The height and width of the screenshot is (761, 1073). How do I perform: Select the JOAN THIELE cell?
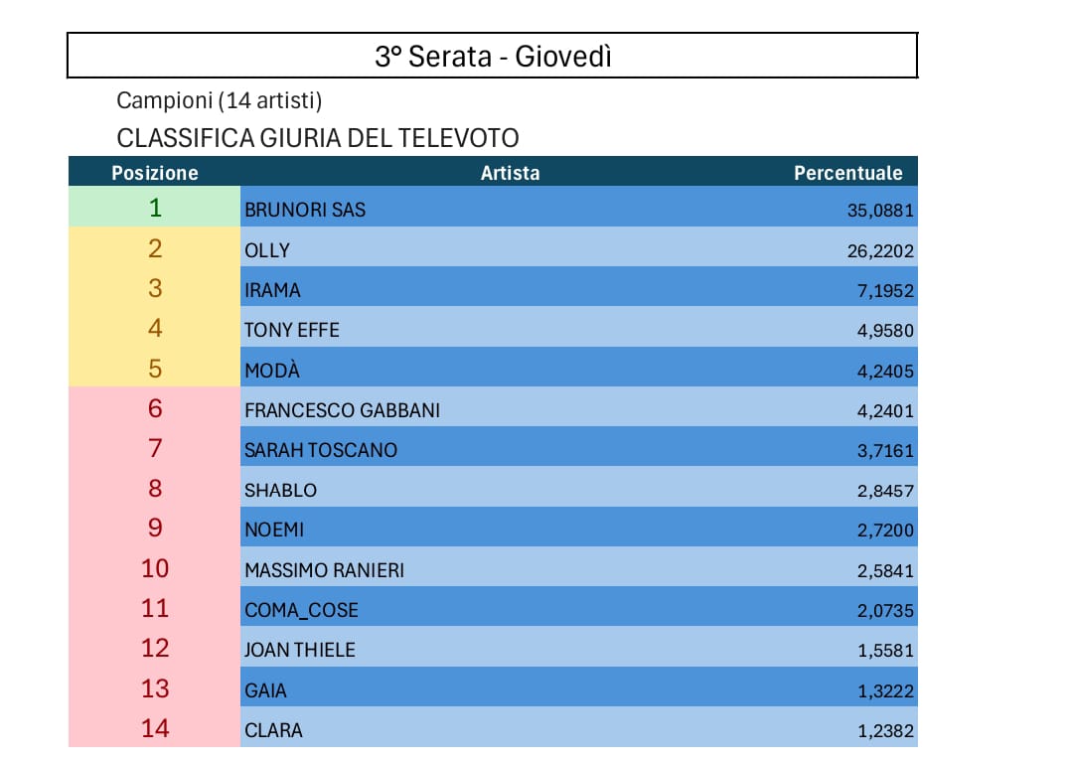299,650
